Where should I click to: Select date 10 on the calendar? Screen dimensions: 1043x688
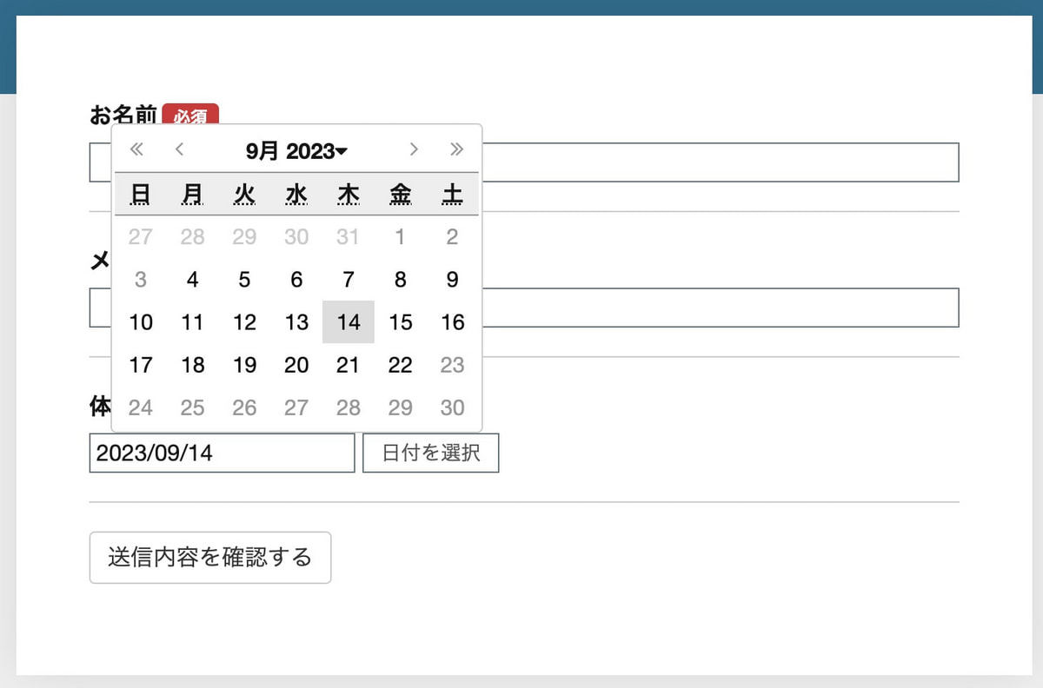[141, 322]
